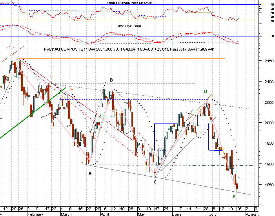Image resolution: width=275 pixels, height=216 pixels.
Task: Click the RSI 40 level label
Action: 272,17
